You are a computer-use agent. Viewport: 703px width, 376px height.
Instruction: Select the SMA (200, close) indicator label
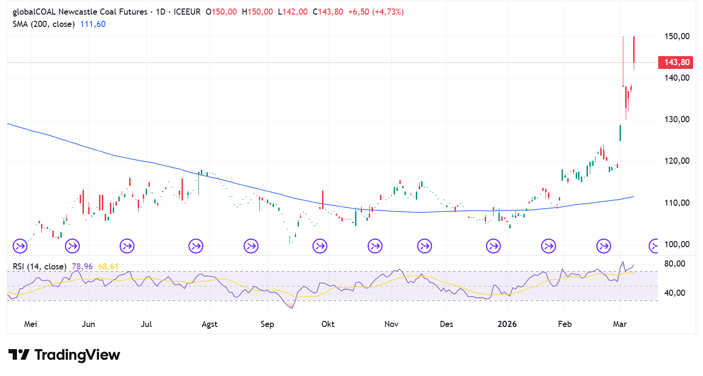(43, 24)
